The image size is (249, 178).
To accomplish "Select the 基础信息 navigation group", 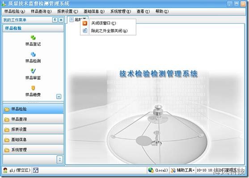I will 33,140.
